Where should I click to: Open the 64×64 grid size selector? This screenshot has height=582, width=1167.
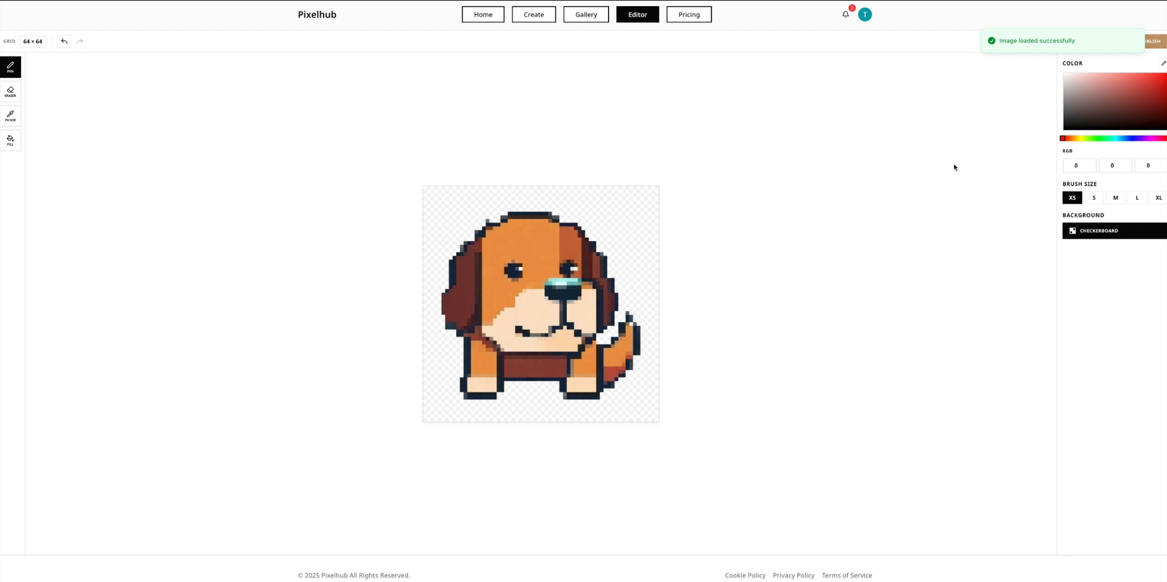[x=33, y=41]
